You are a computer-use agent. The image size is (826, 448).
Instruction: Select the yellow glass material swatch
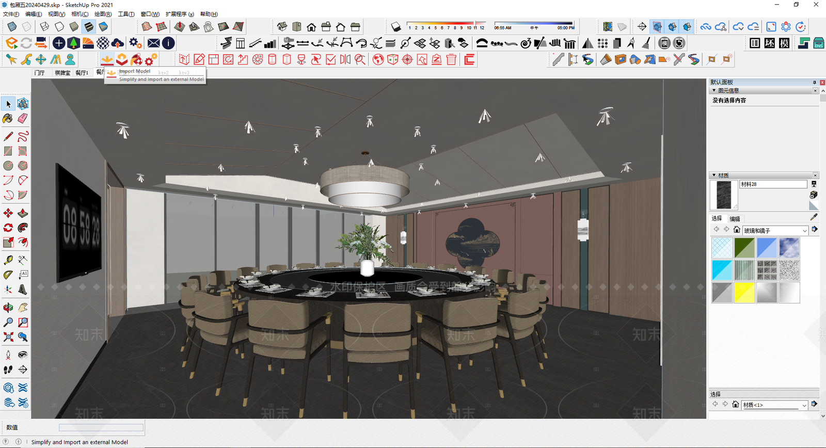[x=744, y=293]
